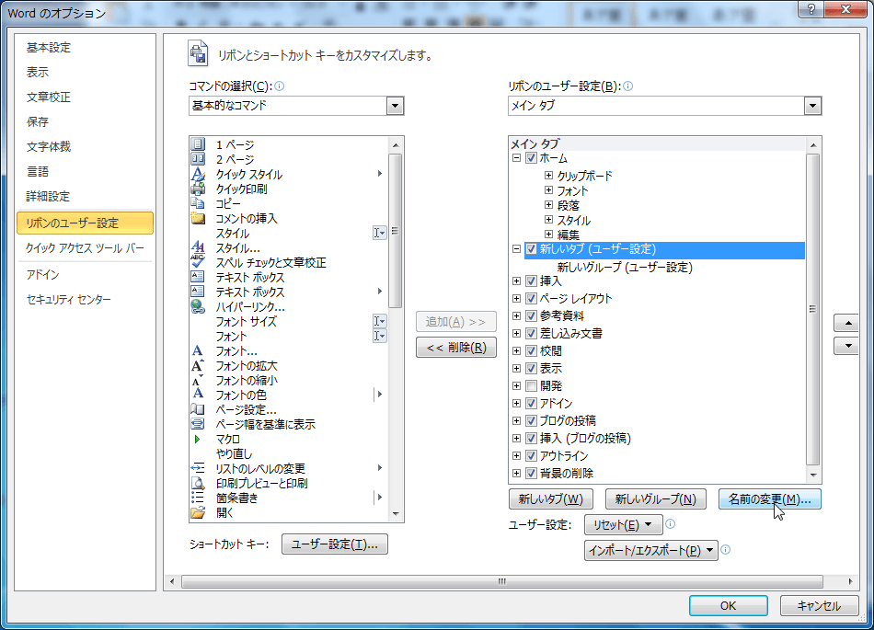Image resolution: width=874 pixels, height=630 pixels.
Task: Uncheck the 校閲 checkbox
Action: tap(531, 351)
